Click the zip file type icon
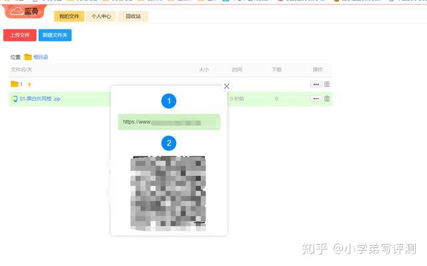This screenshot has height=266, width=427. 14,99
